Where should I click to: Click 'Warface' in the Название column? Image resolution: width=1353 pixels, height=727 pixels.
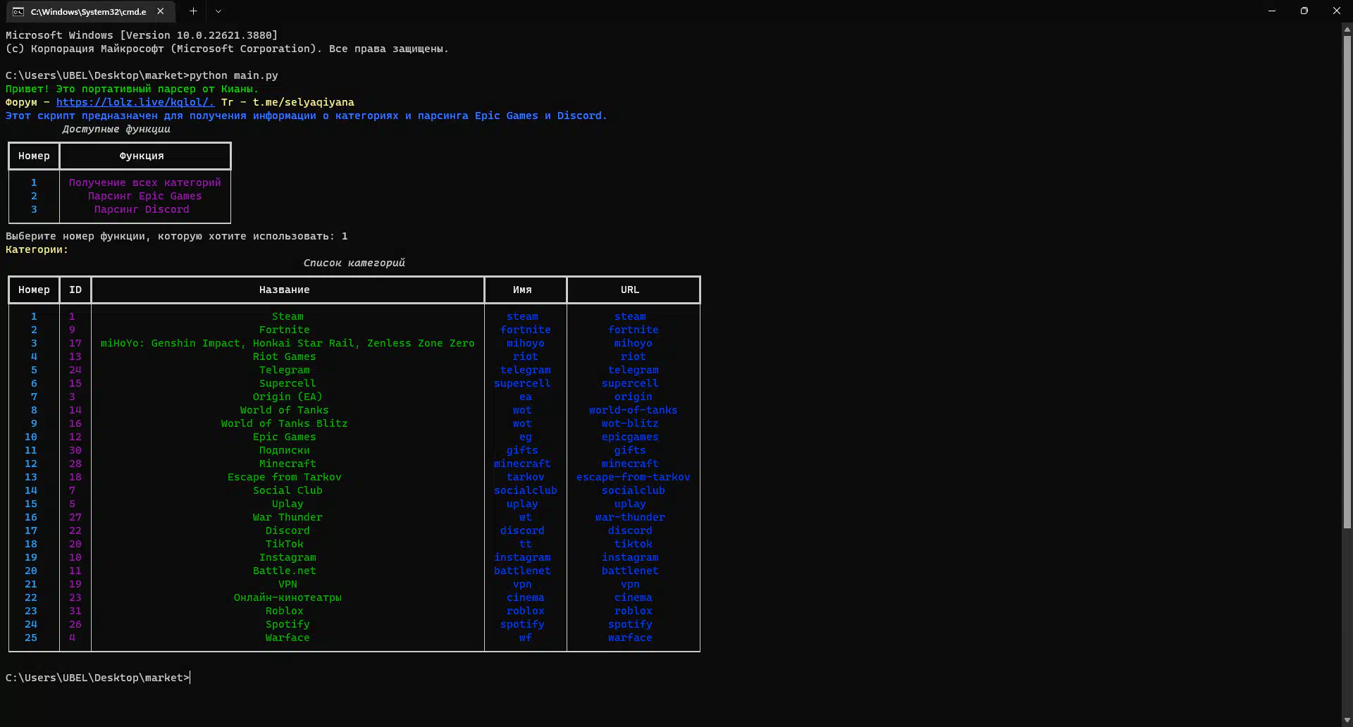point(288,638)
